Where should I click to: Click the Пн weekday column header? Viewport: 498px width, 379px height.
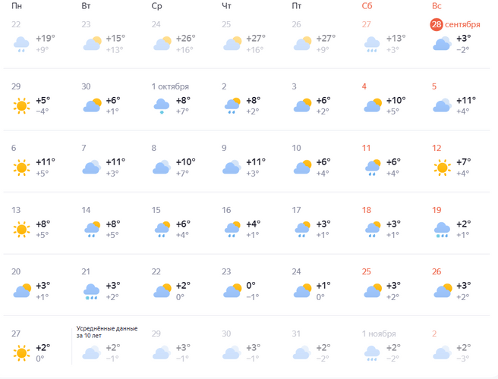[17, 6]
